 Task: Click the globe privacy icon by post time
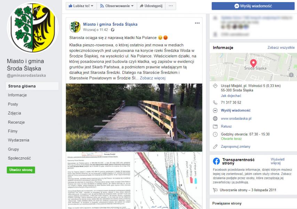point(113,30)
